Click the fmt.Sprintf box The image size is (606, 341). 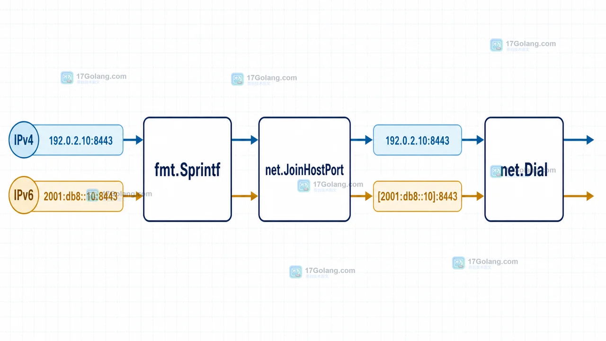(187, 169)
